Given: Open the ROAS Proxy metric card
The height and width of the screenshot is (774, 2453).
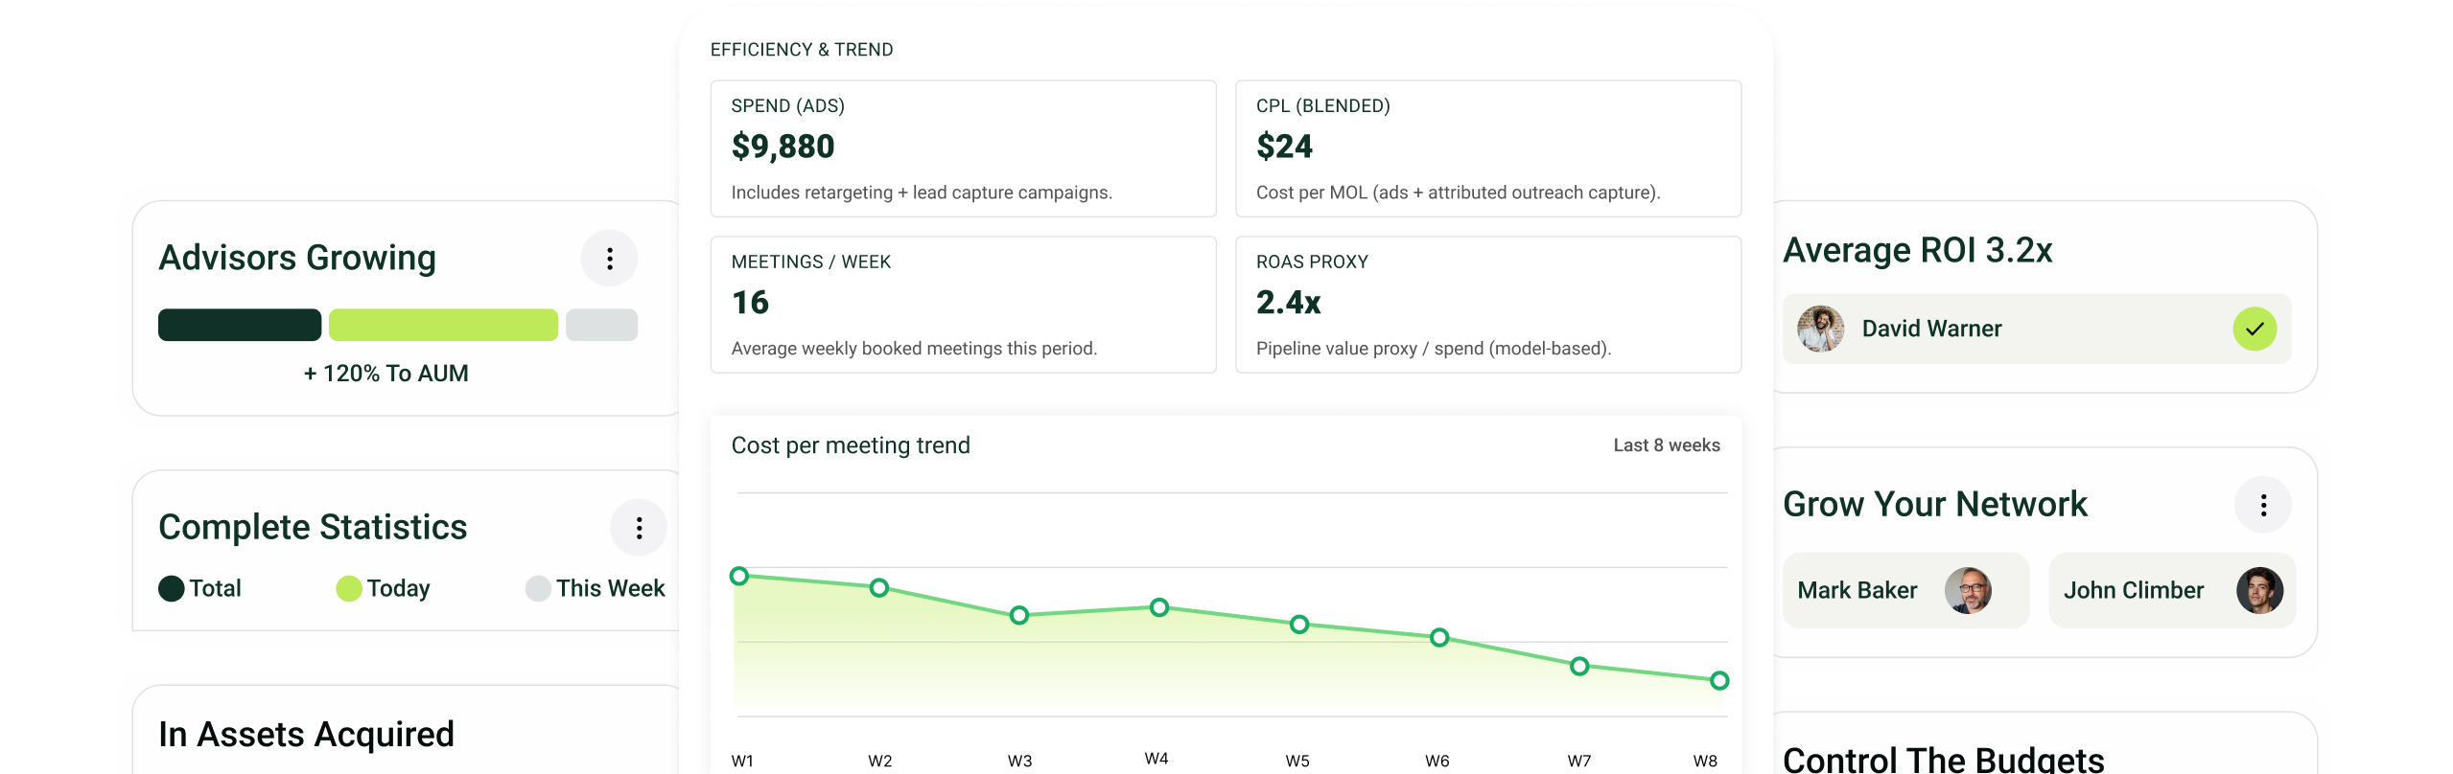Looking at the screenshot, I should click(x=1487, y=305).
